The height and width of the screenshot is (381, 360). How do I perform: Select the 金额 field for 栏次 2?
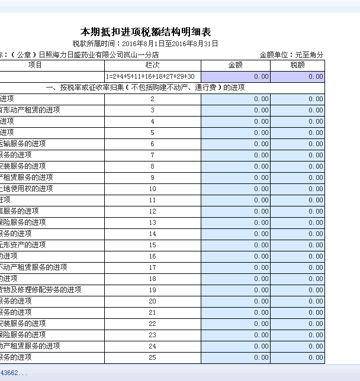pyautogui.click(x=236, y=99)
